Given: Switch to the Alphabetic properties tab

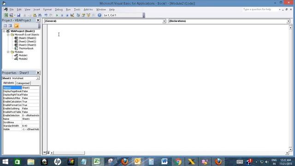Looking at the screenshot, I should (x=9, y=83).
